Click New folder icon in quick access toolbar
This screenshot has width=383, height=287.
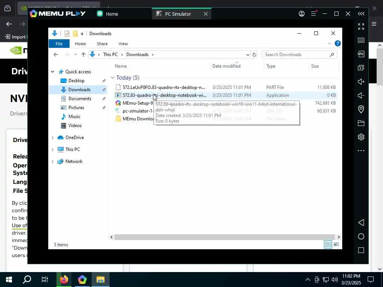[x=75, y=33]
